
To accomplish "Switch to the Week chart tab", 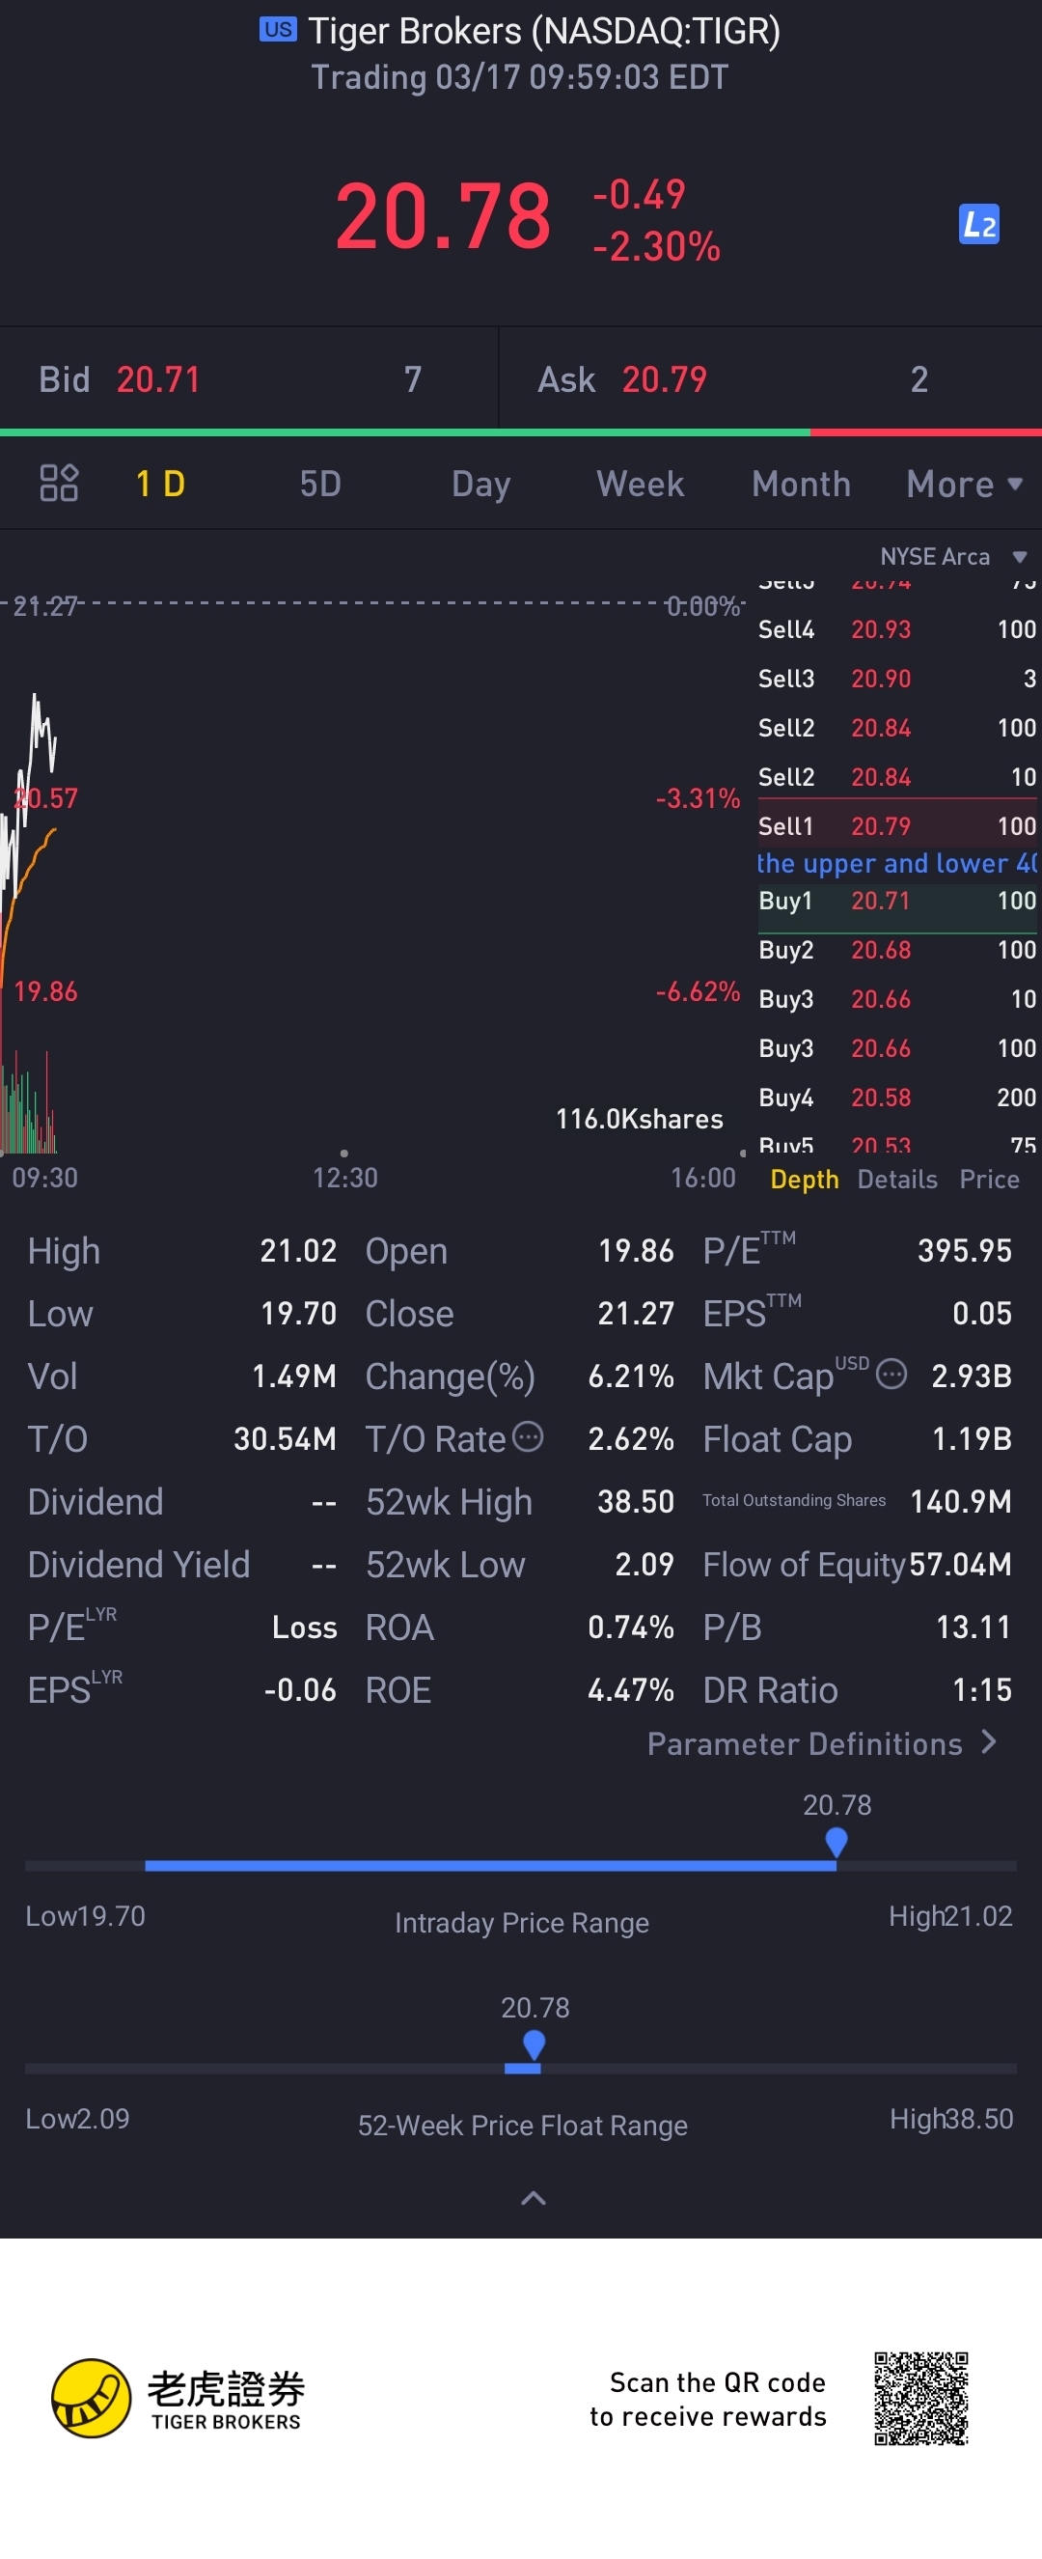I will tap(640, 484).
